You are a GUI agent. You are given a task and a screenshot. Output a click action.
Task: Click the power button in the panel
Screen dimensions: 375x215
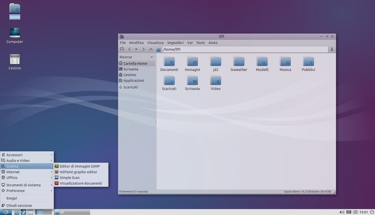(372, 212)
